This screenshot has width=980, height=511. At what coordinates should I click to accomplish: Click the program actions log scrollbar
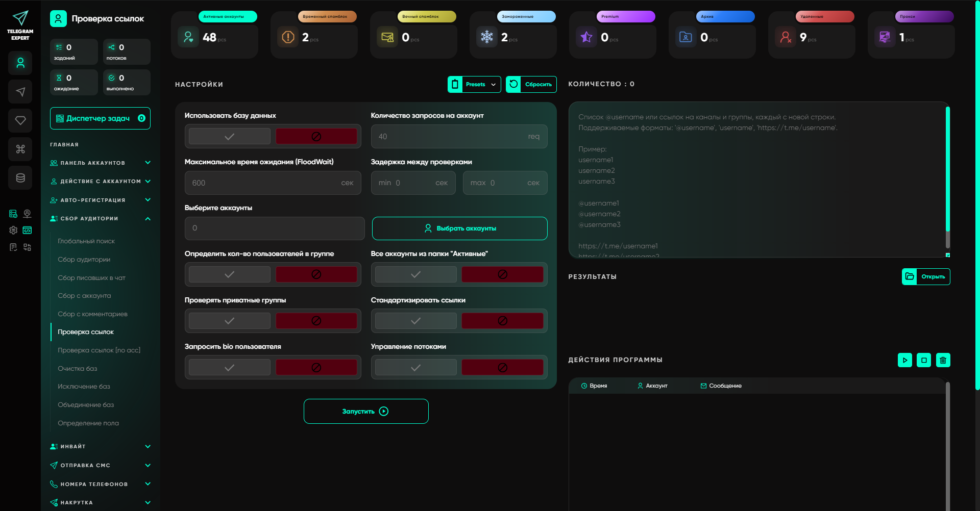pyautogui.click(x=948, y=446)
